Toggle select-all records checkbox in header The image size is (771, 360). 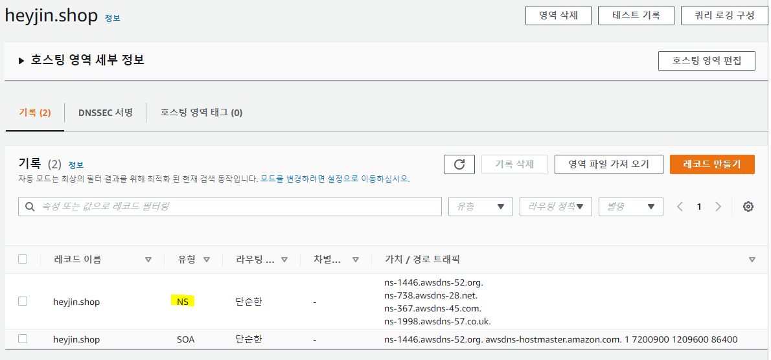(23, 259)
